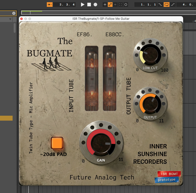Click the E88CC output tube display
Image resolution: width=196 pixels, height=193 pixels.
coord(109,78)
